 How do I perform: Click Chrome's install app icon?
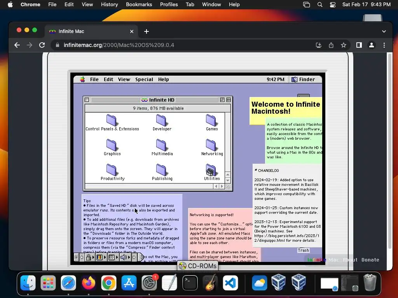[319, 45]
